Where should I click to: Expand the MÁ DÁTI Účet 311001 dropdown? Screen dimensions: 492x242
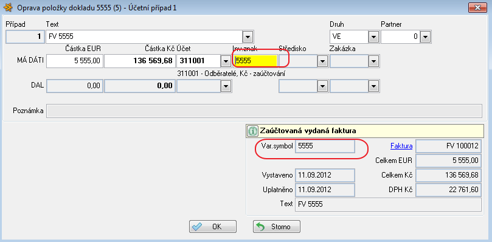click(226, 61)
